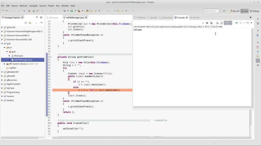Screen dimensions: 261x146
Task: Click the Open Type toolbar icon
Action: click(x=87, y=11)
